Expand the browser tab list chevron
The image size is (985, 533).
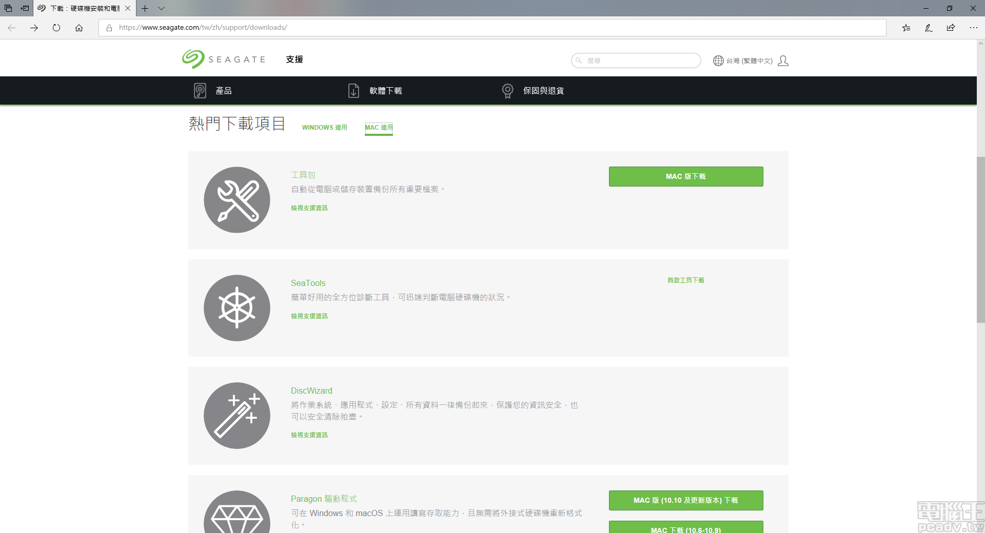161,9
